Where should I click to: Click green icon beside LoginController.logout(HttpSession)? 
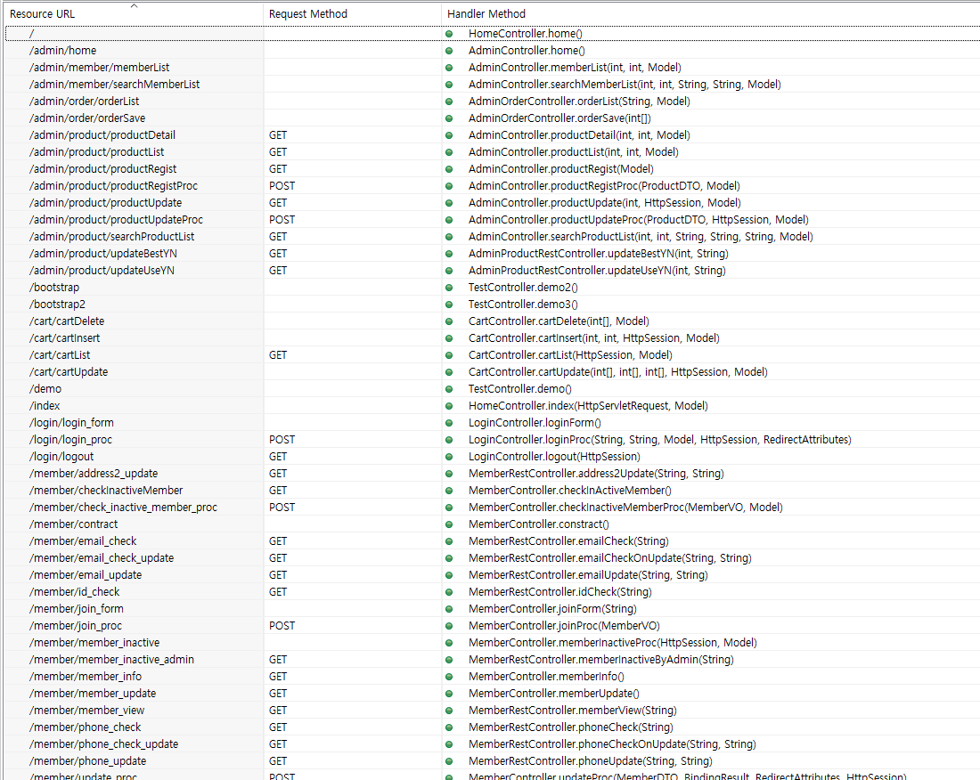click(x=449, y=457)
